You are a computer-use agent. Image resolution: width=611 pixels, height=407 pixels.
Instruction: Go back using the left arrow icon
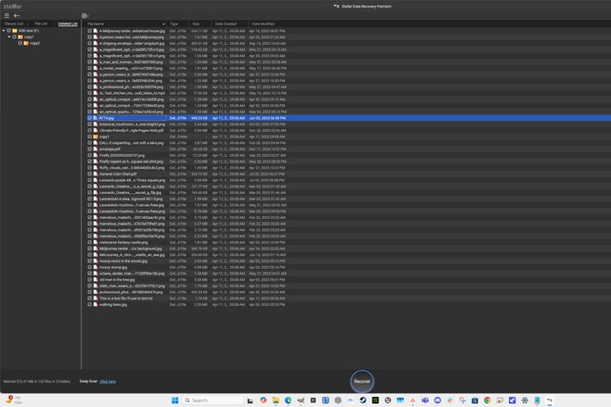17,15
